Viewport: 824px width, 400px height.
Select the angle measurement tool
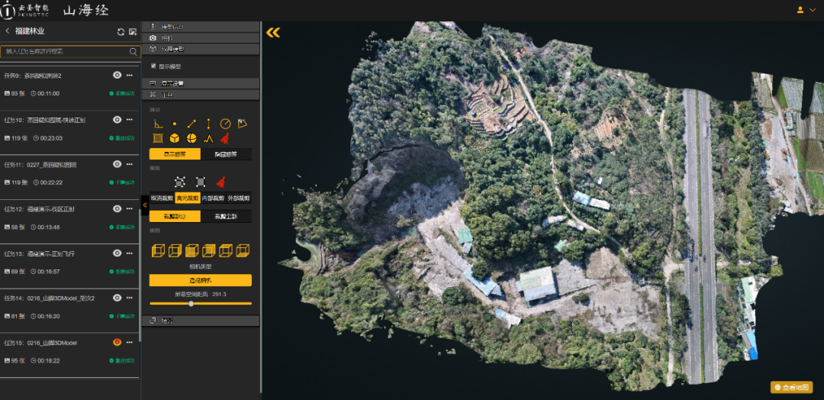[x=159, y=124]
